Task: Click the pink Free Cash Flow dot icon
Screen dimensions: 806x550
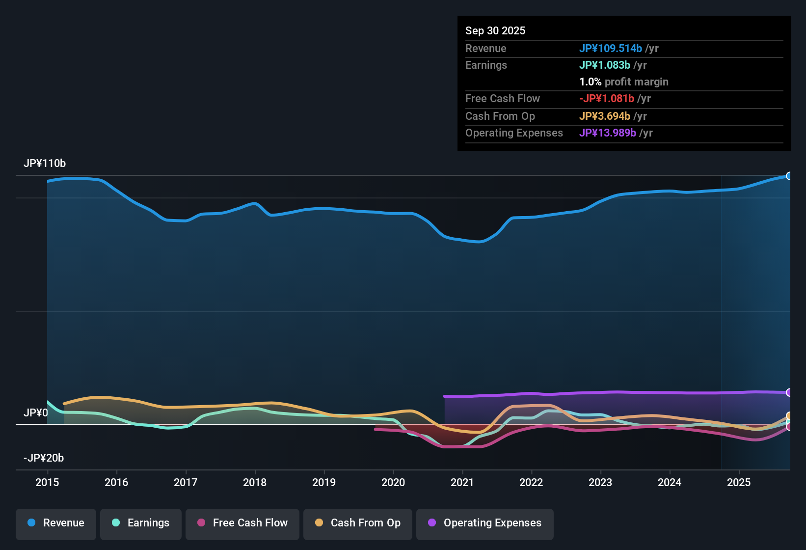Action: (201, 523)
